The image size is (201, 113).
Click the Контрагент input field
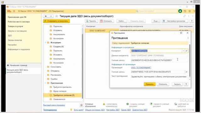click(x=156, y=51)
